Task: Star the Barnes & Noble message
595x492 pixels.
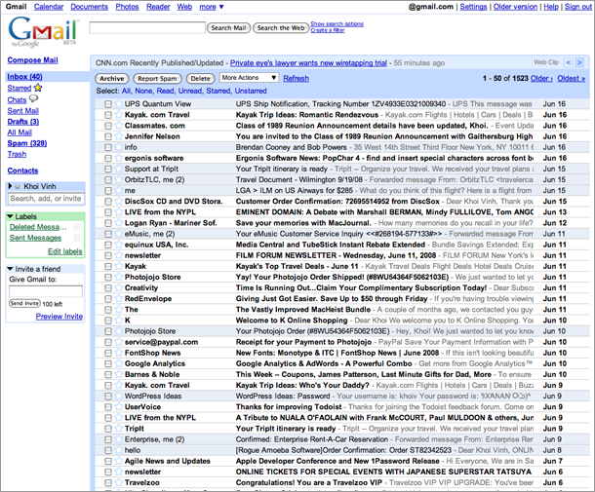Action: [x=119, y=374]
